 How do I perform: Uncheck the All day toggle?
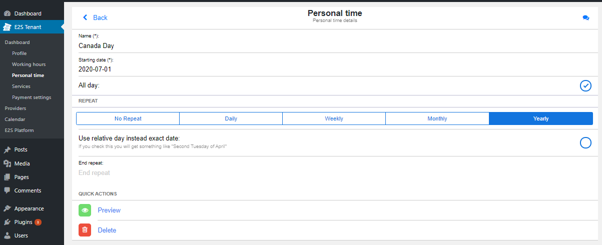point(585,85)
